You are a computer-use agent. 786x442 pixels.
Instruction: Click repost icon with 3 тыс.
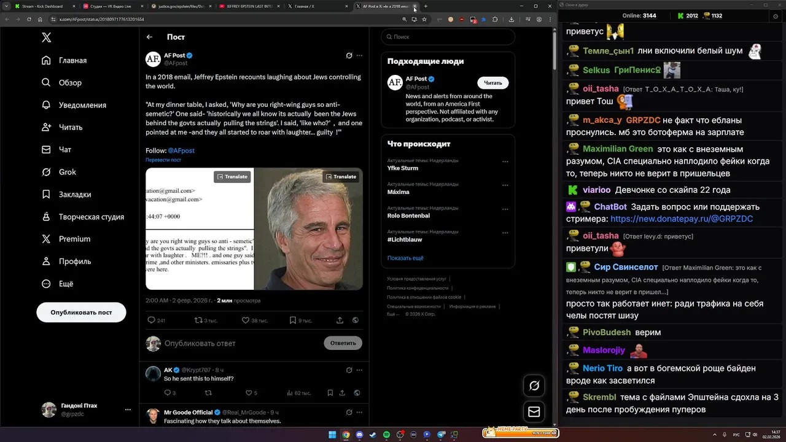(198, 320)
